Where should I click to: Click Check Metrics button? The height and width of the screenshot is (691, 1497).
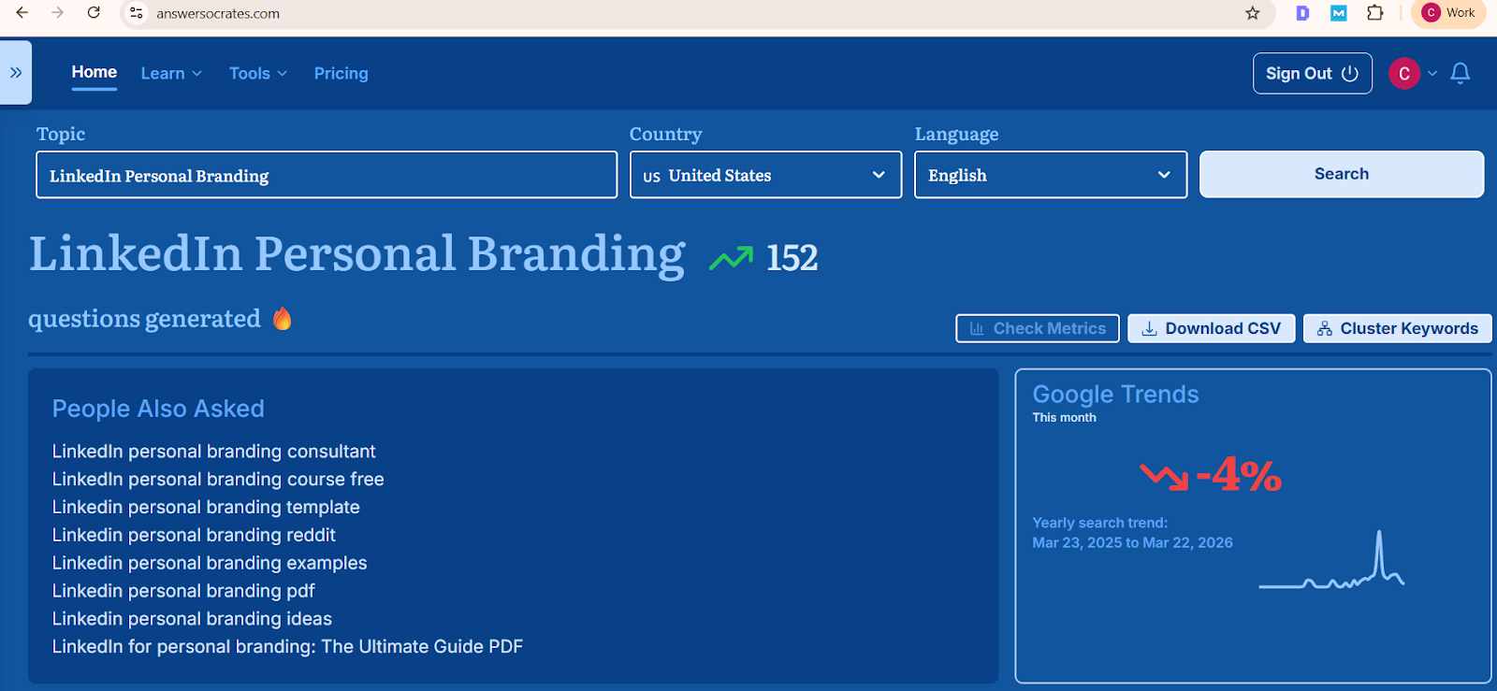tap(1038, 328)
